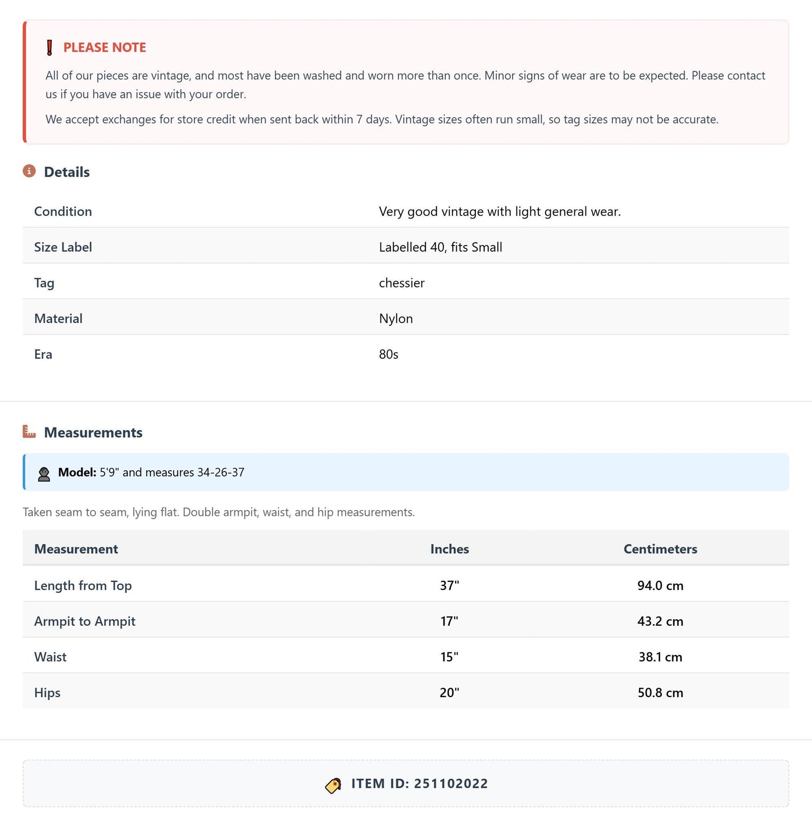This screenshot has width=812, height=827.
Task: Click the price tag icon beside Item ID
Action: tap(333, 785)
